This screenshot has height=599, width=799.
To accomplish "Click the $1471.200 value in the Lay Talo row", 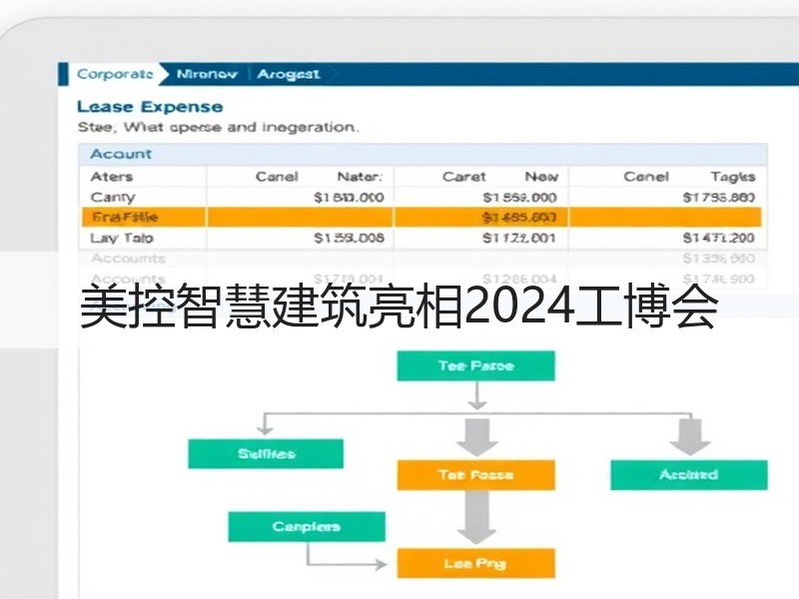I will tap(719, 238).
